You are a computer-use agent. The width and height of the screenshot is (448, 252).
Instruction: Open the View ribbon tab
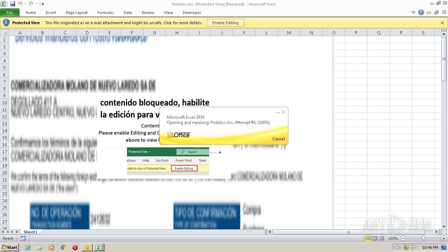coord(169,13)
